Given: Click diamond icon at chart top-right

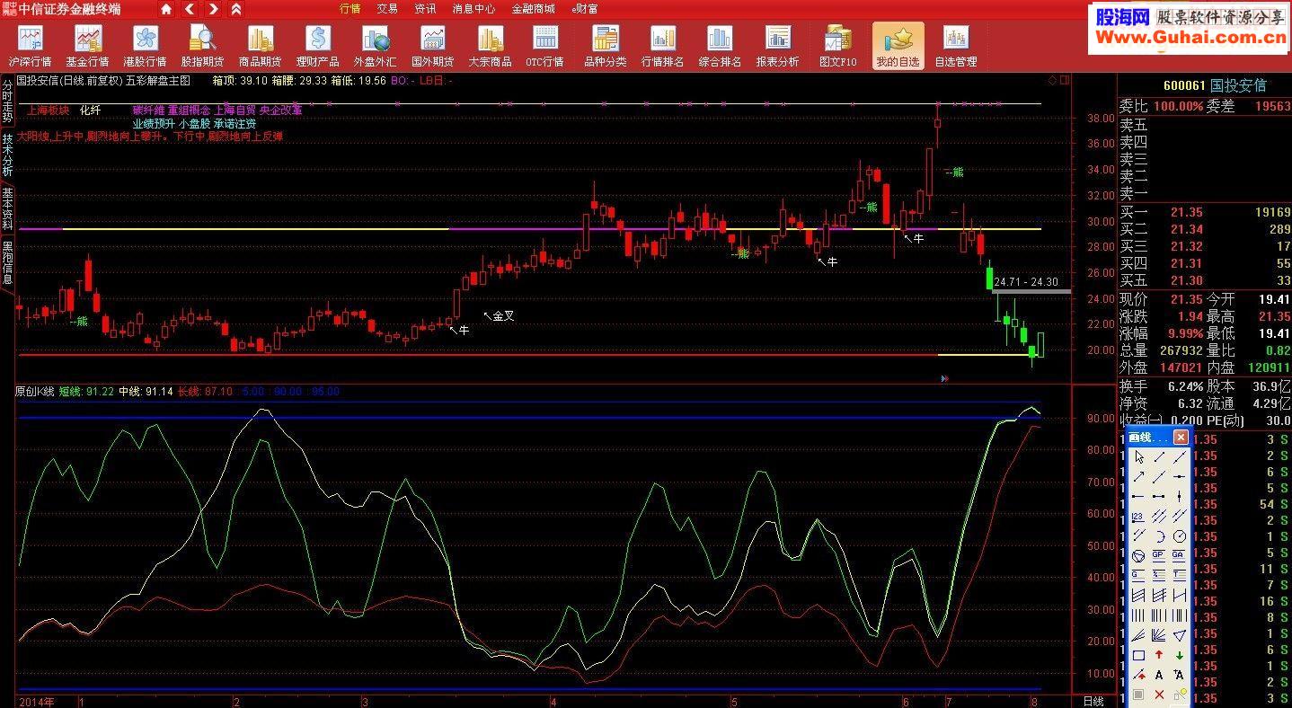Looking at the screenshot, I should [x=1052, y=80].
